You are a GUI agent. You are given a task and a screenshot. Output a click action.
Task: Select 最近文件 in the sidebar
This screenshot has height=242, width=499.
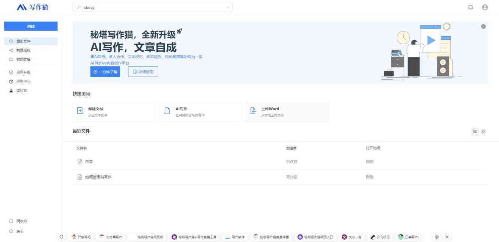tap(31, 41)
